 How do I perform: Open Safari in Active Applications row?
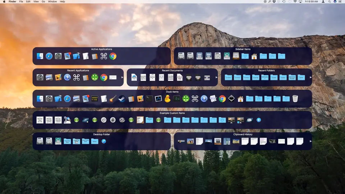(49, 56)
